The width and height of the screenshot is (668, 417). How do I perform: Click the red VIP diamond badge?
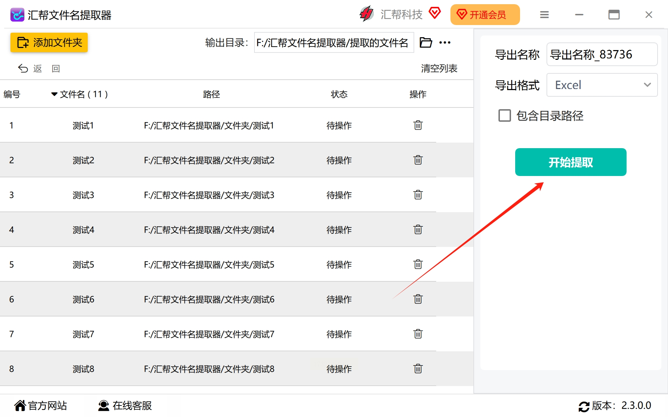(435, 13)
